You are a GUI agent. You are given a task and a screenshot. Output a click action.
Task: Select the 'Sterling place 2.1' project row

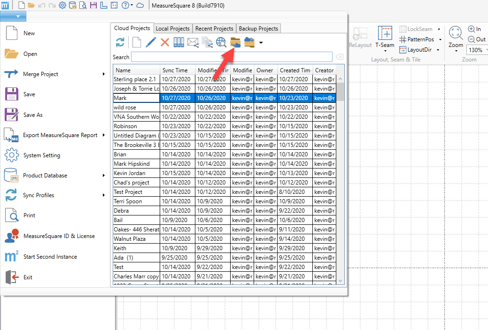225,79
